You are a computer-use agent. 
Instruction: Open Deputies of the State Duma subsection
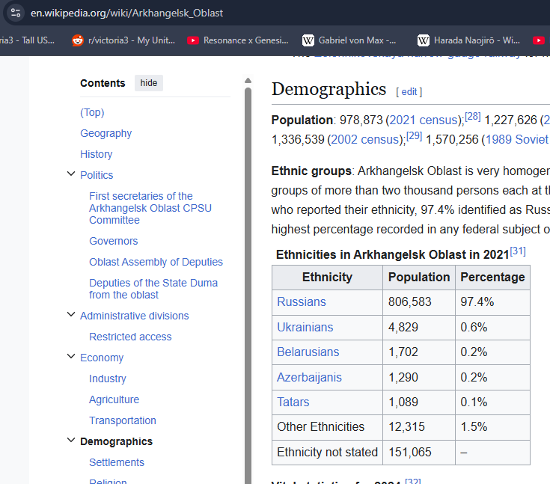[153, 289]
